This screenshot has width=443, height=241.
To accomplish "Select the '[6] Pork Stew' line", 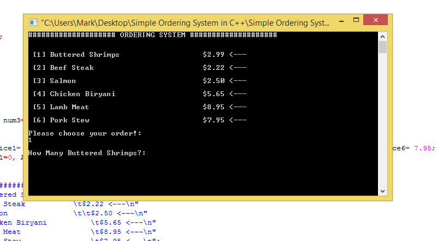I will tap(140, 120).
